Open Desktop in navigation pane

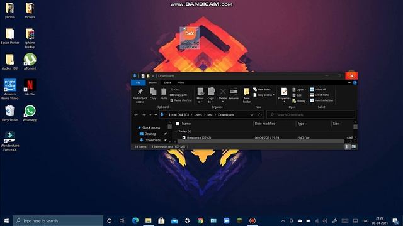pyautogui.click(x=150, y=134)
